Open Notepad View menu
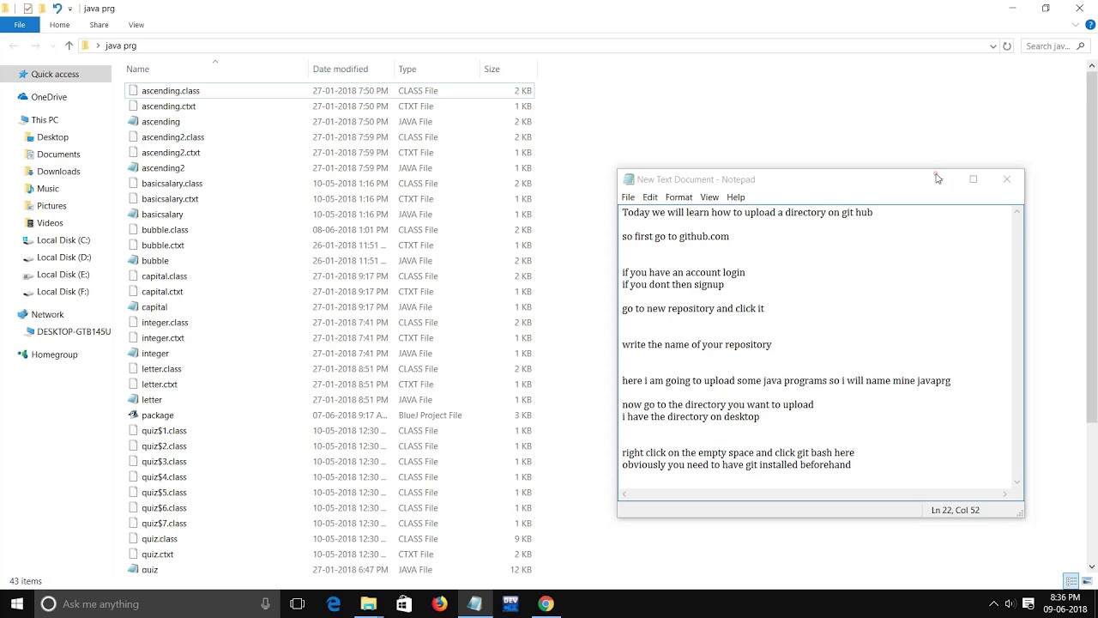Viewport: 1098px width, 618px height. click(x=709, y=197)
